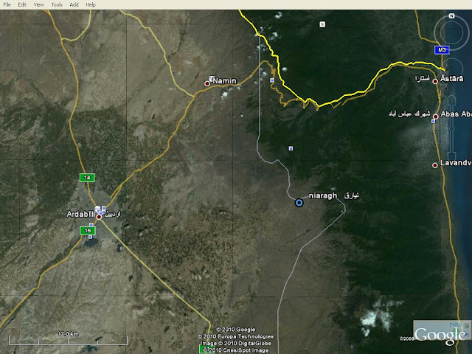Click the green road shield 16
This screenshot has height=354, width=472.
[x=88, y=231]
